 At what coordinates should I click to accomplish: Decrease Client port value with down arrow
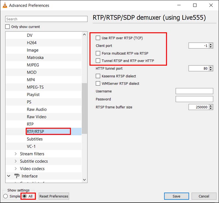tap(211, 47)
